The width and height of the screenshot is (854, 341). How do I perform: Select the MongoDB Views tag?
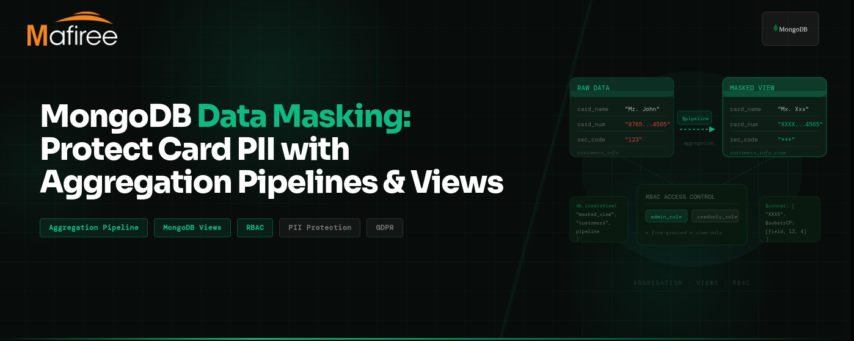pyautogui.click(x=192, y=228)
